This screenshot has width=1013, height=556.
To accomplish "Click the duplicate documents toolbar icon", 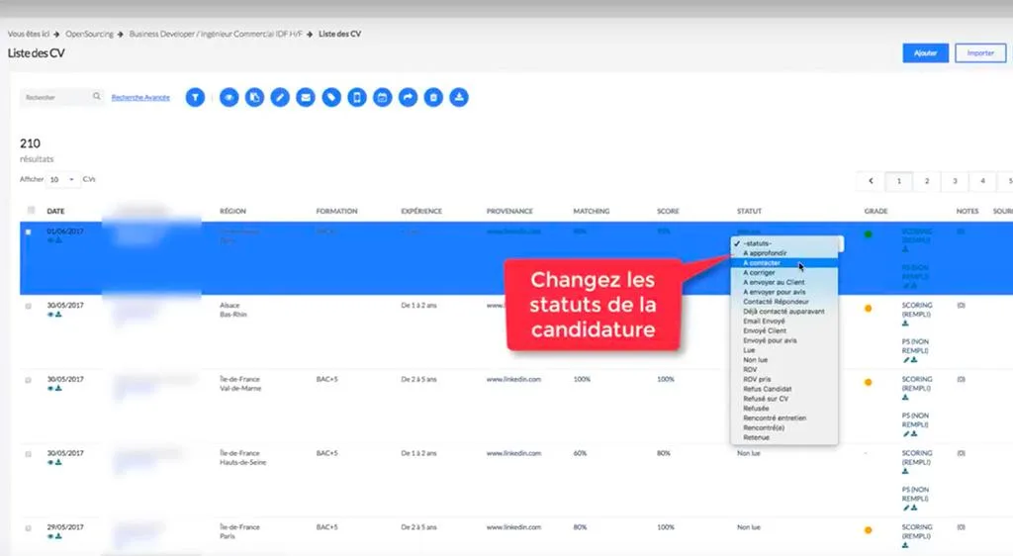I will 254,98.
